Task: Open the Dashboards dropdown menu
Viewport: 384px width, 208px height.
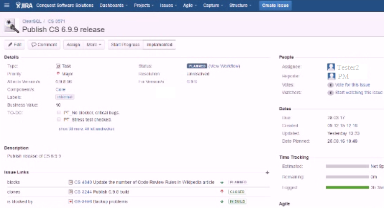Action: click(114, 5)
